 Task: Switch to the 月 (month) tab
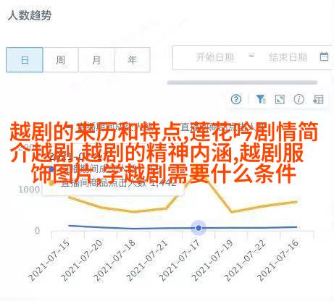click(96, 60)
